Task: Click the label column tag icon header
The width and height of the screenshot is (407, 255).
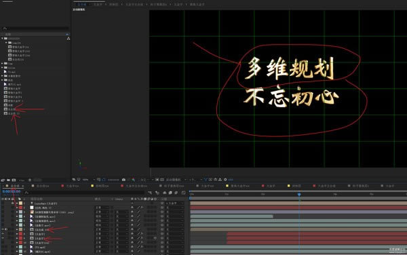Action: point(20,199)
